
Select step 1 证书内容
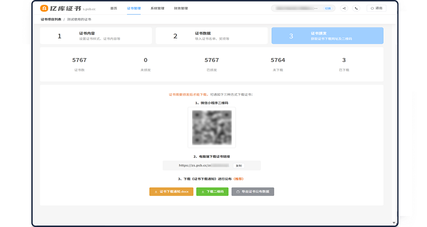[96, 36]
